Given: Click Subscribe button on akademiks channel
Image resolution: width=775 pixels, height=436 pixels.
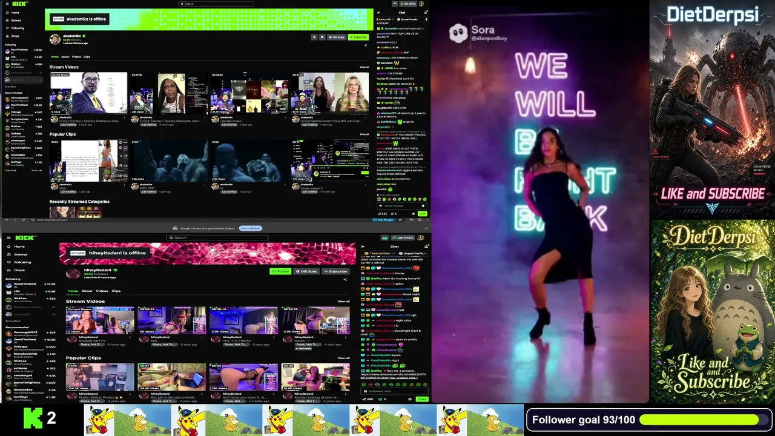Looking at the screenshot, I should [x=358, y=37].
